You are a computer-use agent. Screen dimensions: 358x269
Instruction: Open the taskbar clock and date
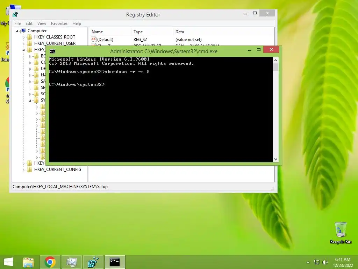pyautogui.click(x=343, y=262)
